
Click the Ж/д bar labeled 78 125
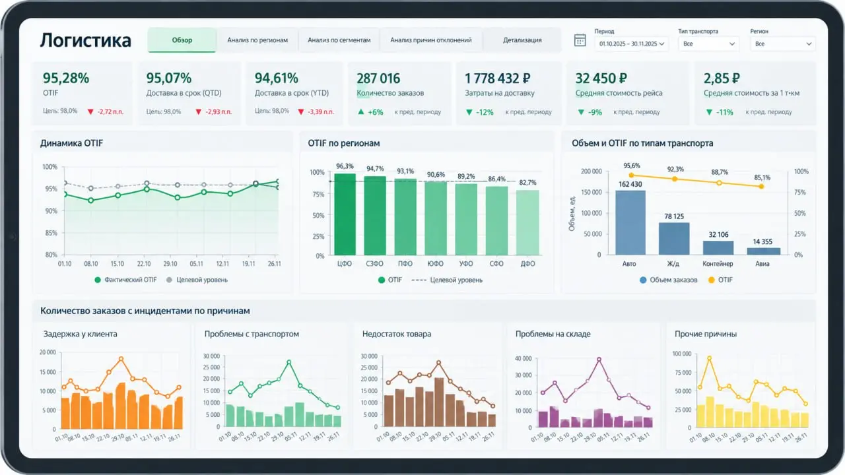(674, 238)
